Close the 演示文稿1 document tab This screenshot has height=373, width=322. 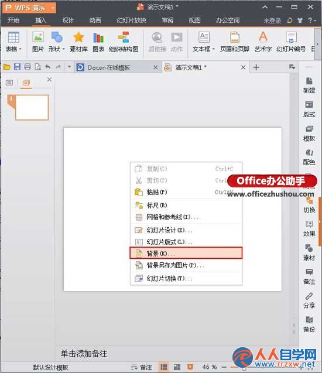point(243,67)
